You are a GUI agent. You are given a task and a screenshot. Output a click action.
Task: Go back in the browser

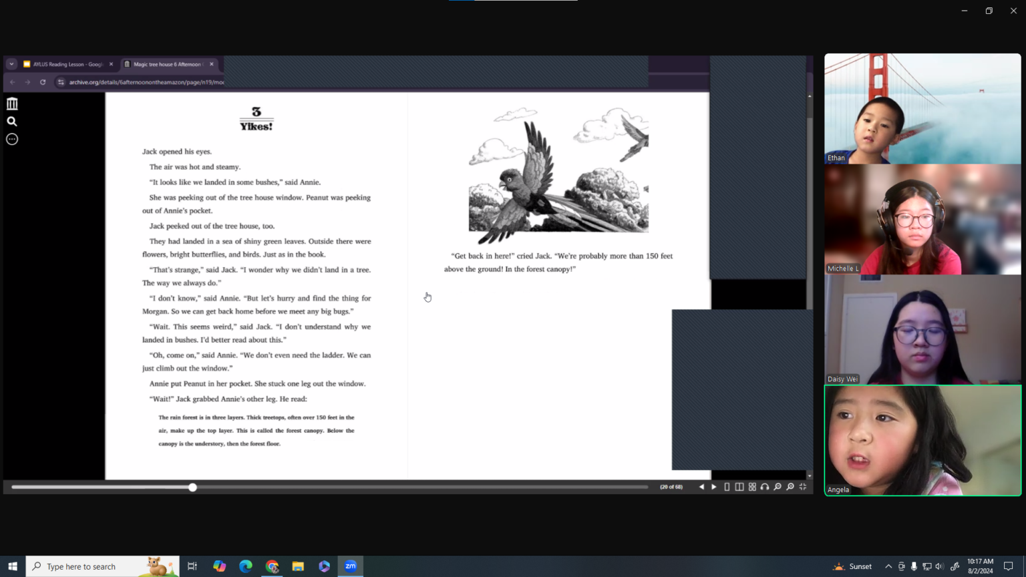pos(13,82)
